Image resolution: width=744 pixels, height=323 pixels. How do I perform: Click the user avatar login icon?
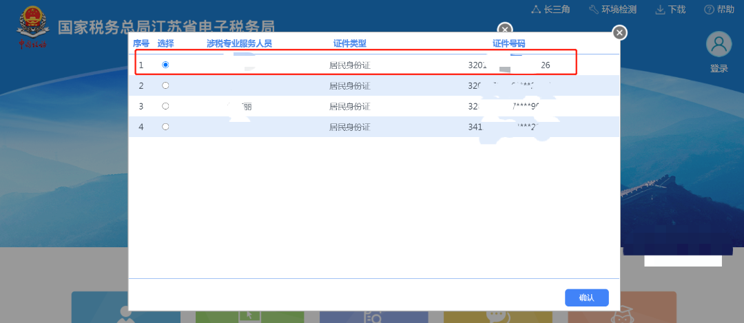(719, 45)
